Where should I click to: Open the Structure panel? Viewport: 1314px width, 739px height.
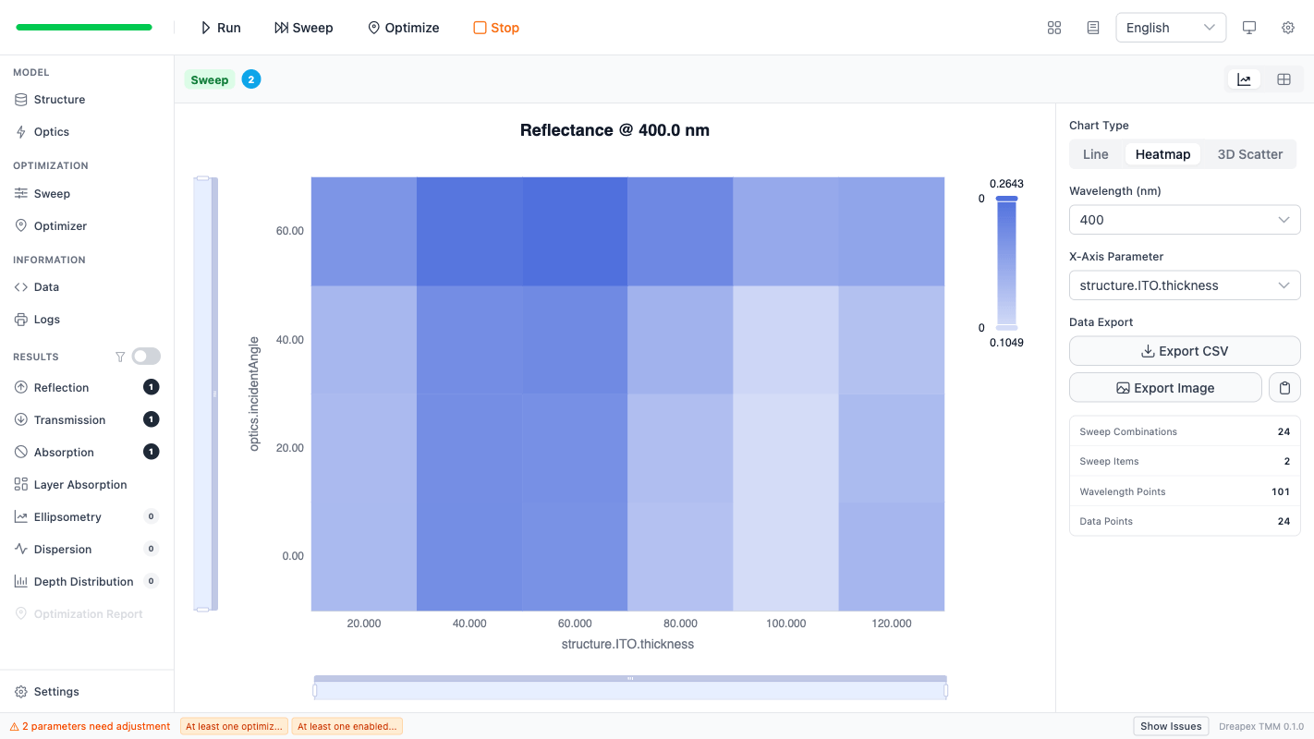point(57,99)
